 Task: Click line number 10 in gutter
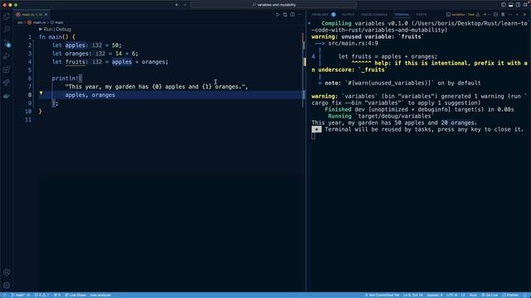click(x=28, y=112)
